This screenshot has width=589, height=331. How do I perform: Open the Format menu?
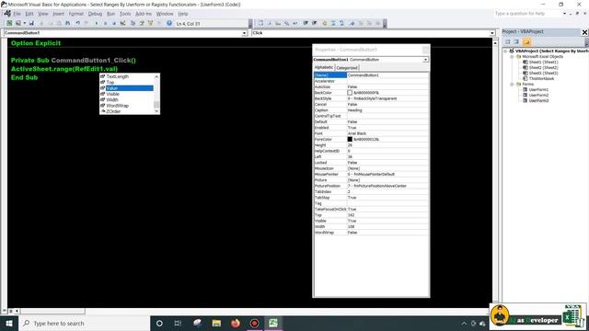pyautogui.click(x=75, y=14)
